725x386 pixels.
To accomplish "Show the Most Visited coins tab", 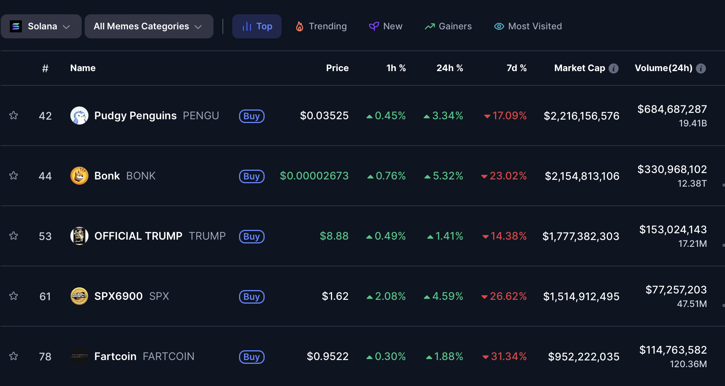I will 528,26.
